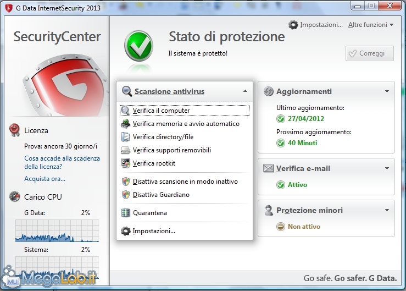Open the Altre funzioni dropdown

(371, 25)
